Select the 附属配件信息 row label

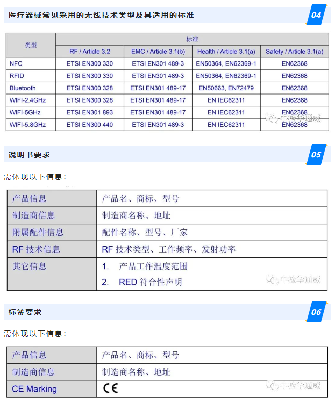38,232
